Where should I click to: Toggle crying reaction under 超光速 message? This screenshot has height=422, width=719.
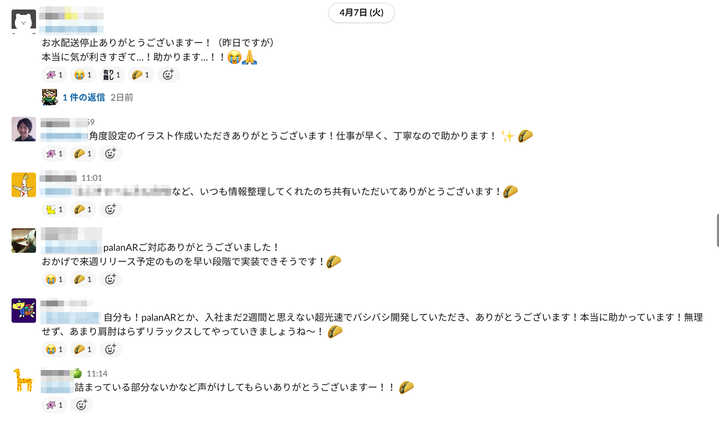coord(54,350)
